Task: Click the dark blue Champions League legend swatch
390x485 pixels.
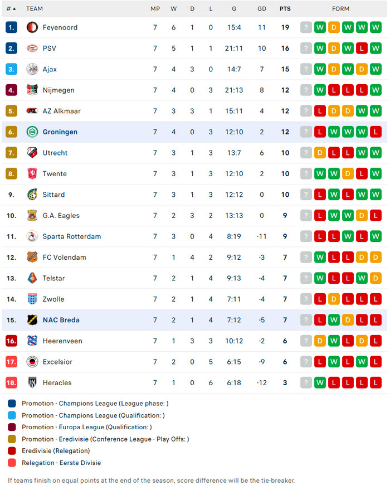Action: pos(12,404)
